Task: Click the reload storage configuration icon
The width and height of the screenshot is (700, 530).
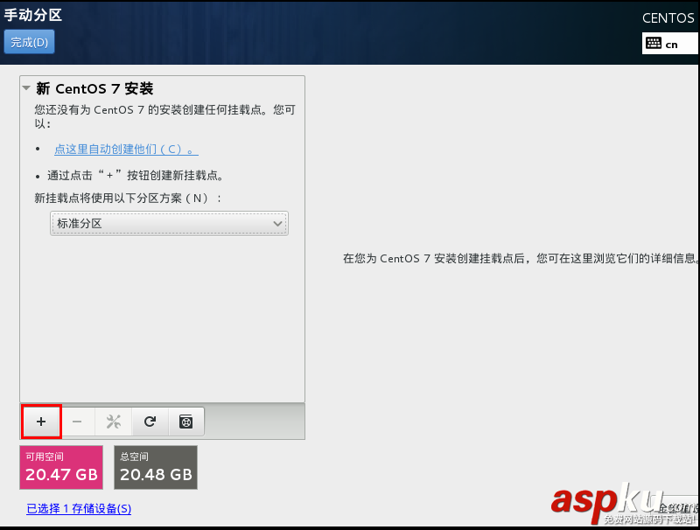Action: coord(150,422)
